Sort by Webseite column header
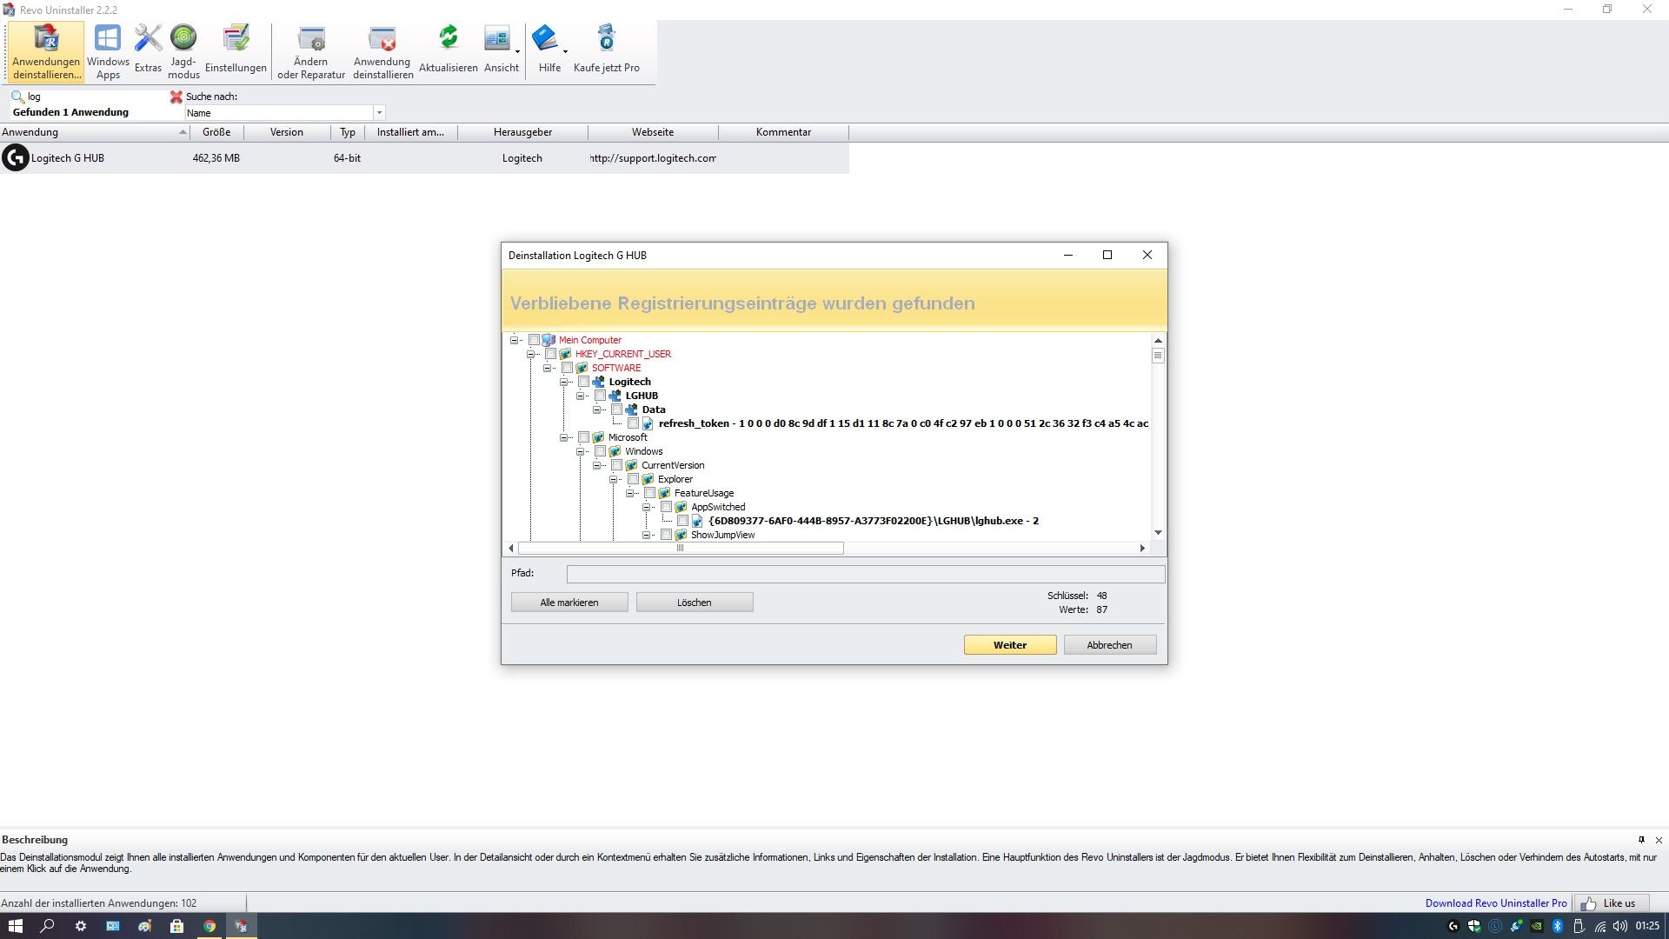 tap(653, 132)
